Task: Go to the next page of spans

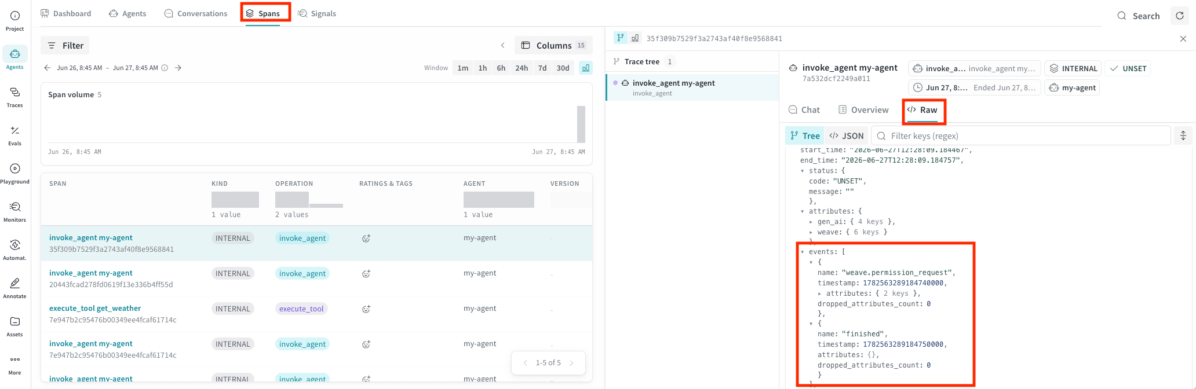Action: pos(572,363)
